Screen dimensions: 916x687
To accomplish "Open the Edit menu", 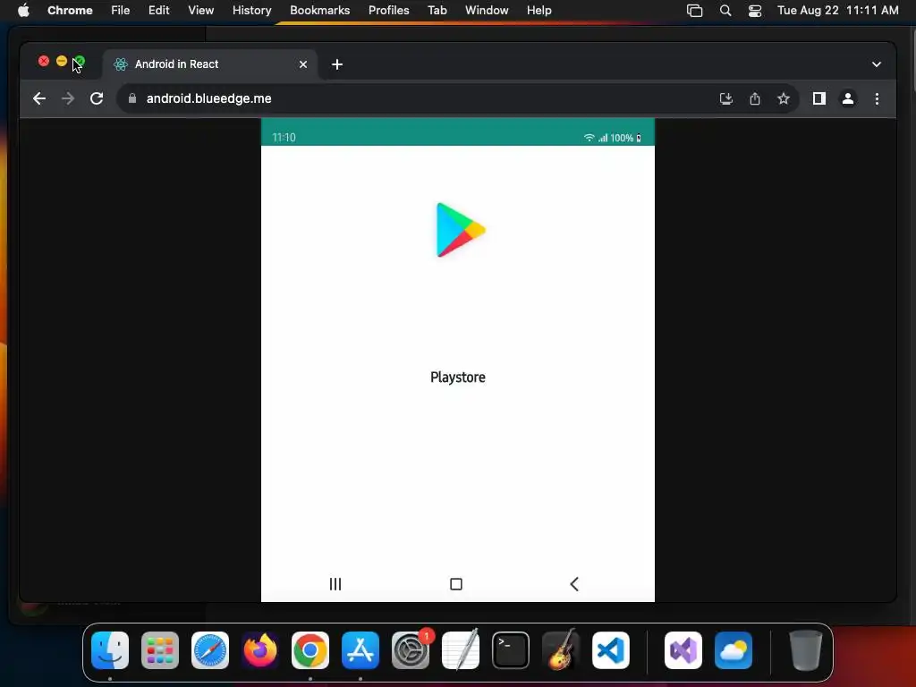I will tap(159, 11).
